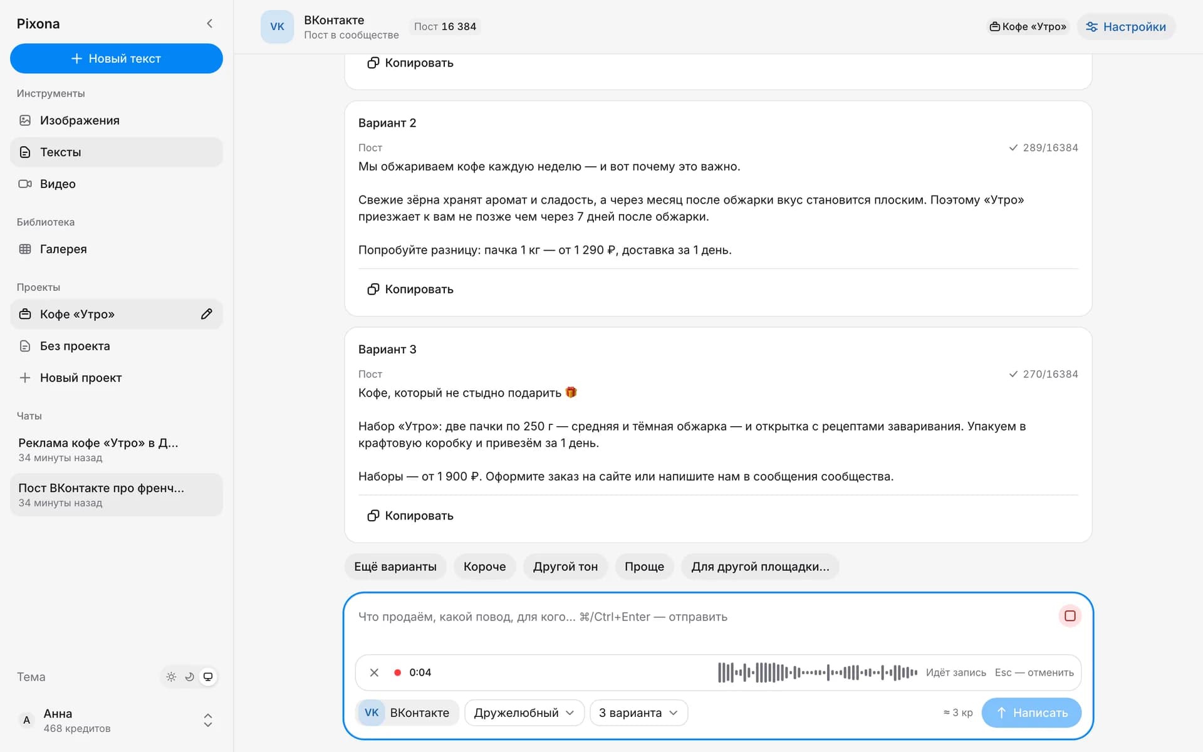Open Настройки in the header
The height and width of the screenshot is (752, 1203).
tap(1126, 27)
